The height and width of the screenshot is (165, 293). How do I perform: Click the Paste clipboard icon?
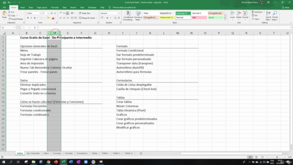4,14
